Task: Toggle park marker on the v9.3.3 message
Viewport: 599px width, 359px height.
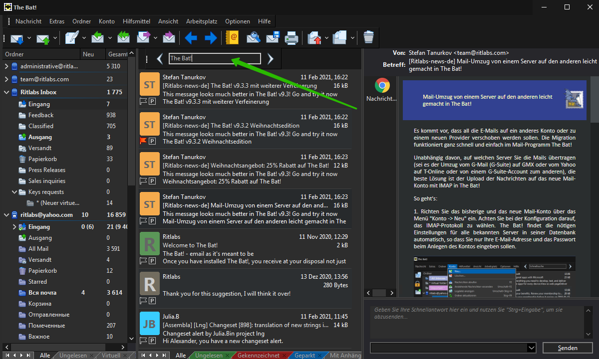Action: click(152, 101)
